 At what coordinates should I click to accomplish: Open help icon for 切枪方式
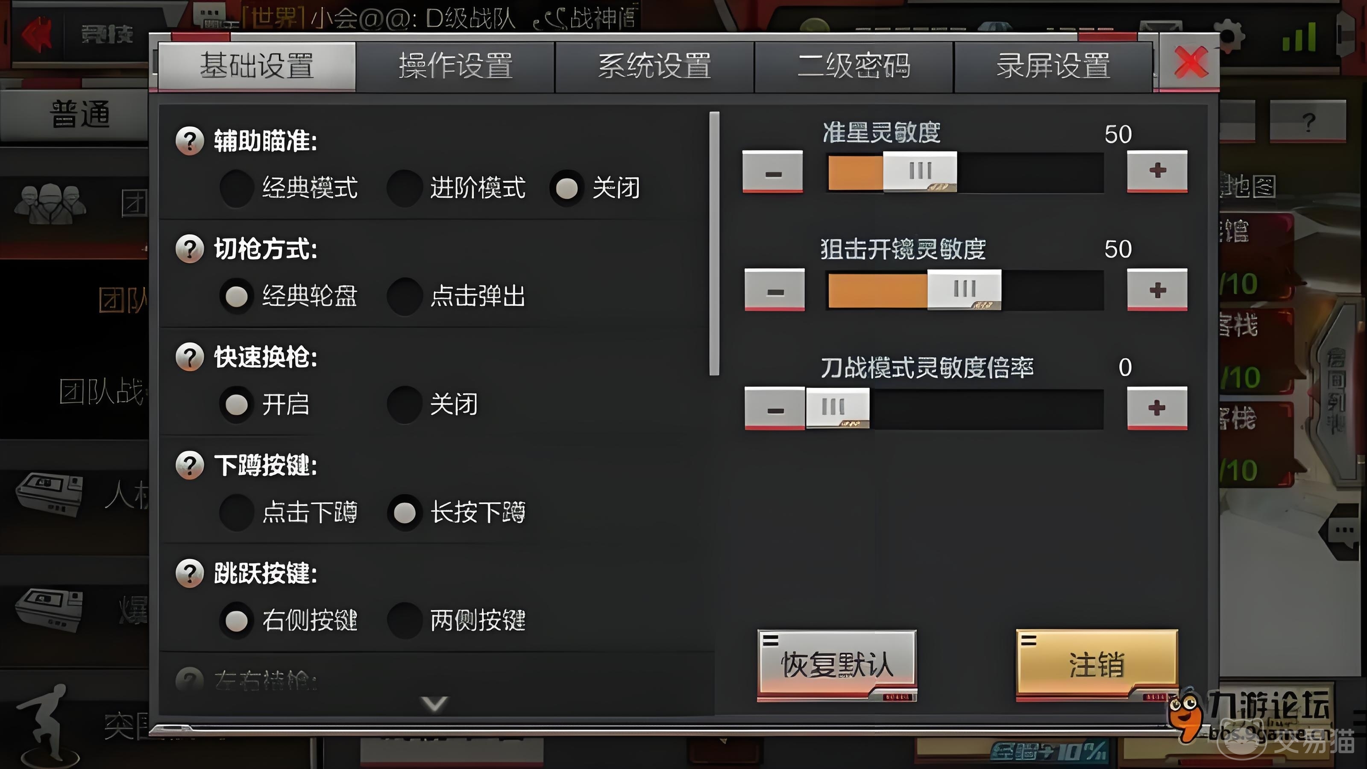[x=189, y=248]
